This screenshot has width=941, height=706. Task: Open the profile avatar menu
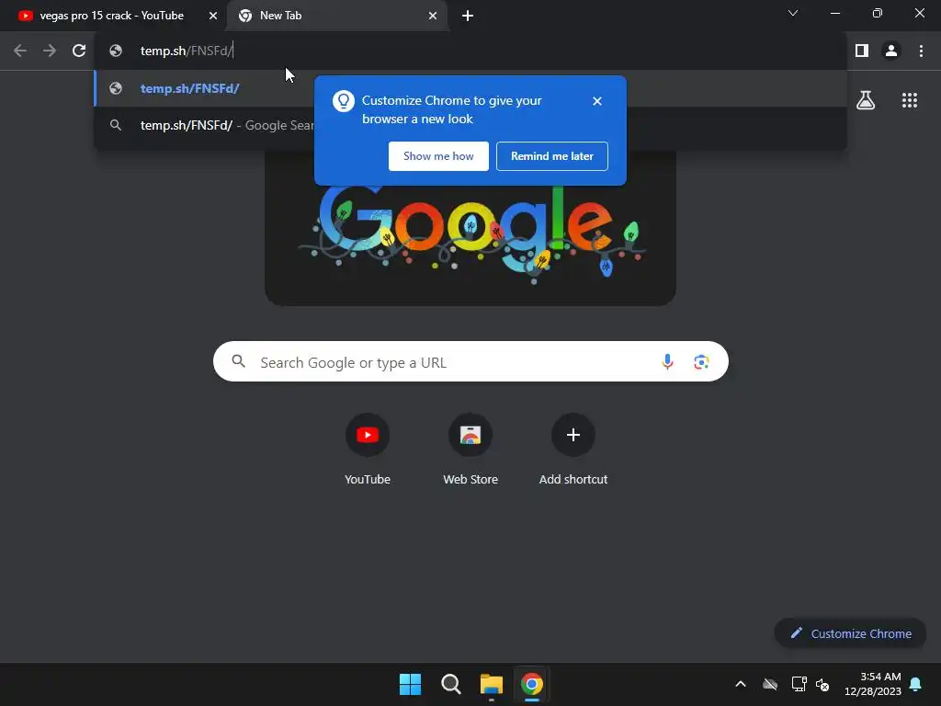[891, 51]
